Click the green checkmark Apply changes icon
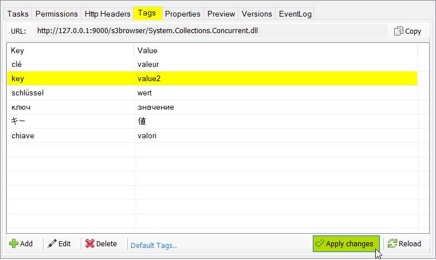Image resolution: width=436 pixels, height=260 pixels. (x=320, y=243)
